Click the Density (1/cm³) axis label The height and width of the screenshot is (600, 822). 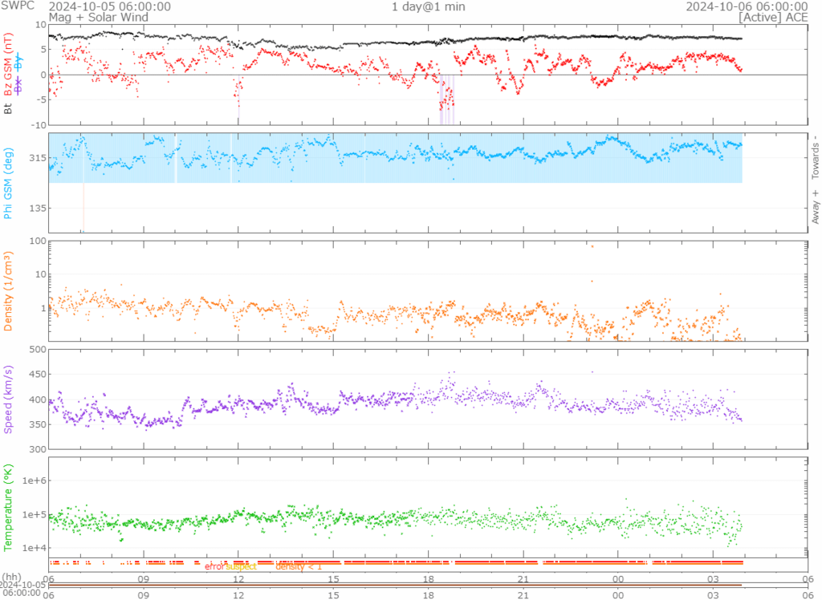9,291
